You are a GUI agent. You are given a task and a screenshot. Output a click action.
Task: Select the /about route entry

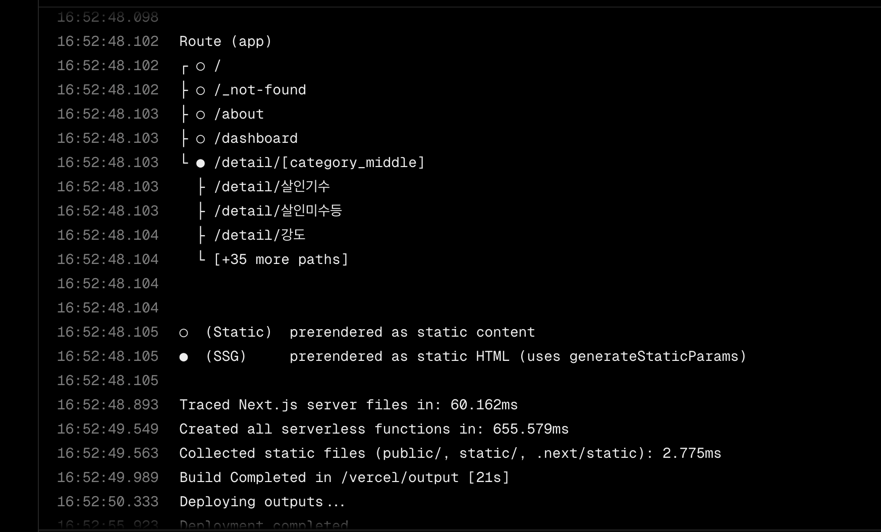pos(239,114)
